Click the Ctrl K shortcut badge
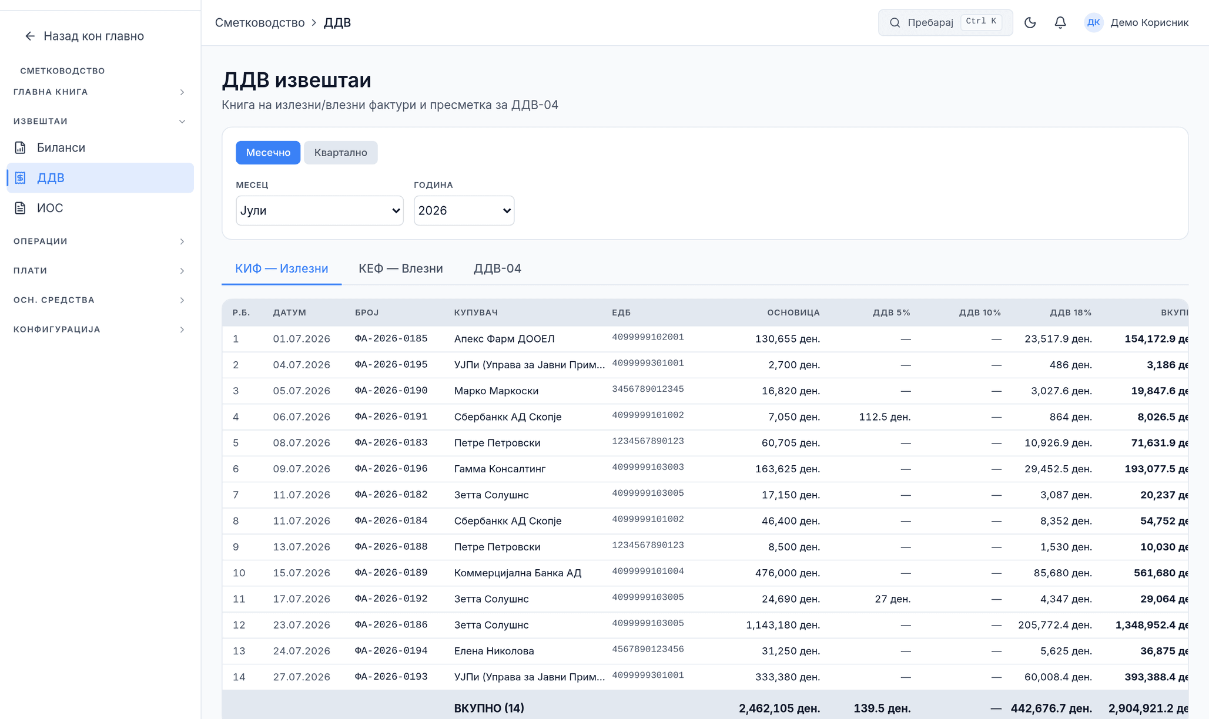This screenshot has height=719, width=1209. click(981, 22)
